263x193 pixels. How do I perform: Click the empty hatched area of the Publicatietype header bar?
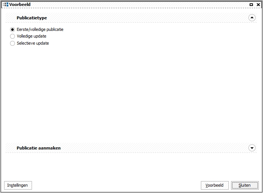point(148,17)
